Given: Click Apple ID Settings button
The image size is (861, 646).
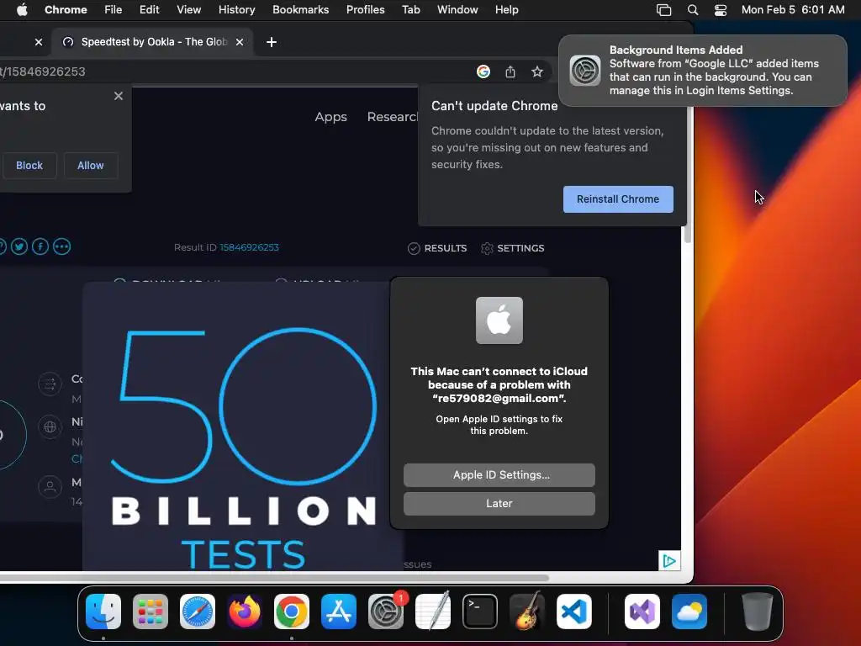Looking at the screenshot, I should (x=499, y=475).
